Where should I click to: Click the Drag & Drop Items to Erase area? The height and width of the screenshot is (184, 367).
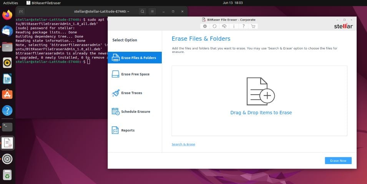click(x=259, y=101)
